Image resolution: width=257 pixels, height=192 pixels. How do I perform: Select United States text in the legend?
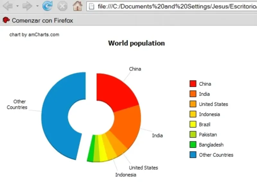(213, 104)
